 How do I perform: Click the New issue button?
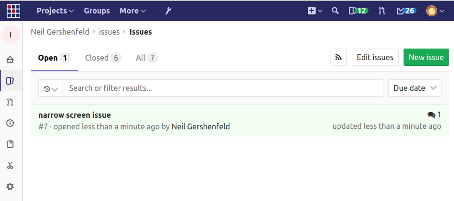[x=426, y=57]
